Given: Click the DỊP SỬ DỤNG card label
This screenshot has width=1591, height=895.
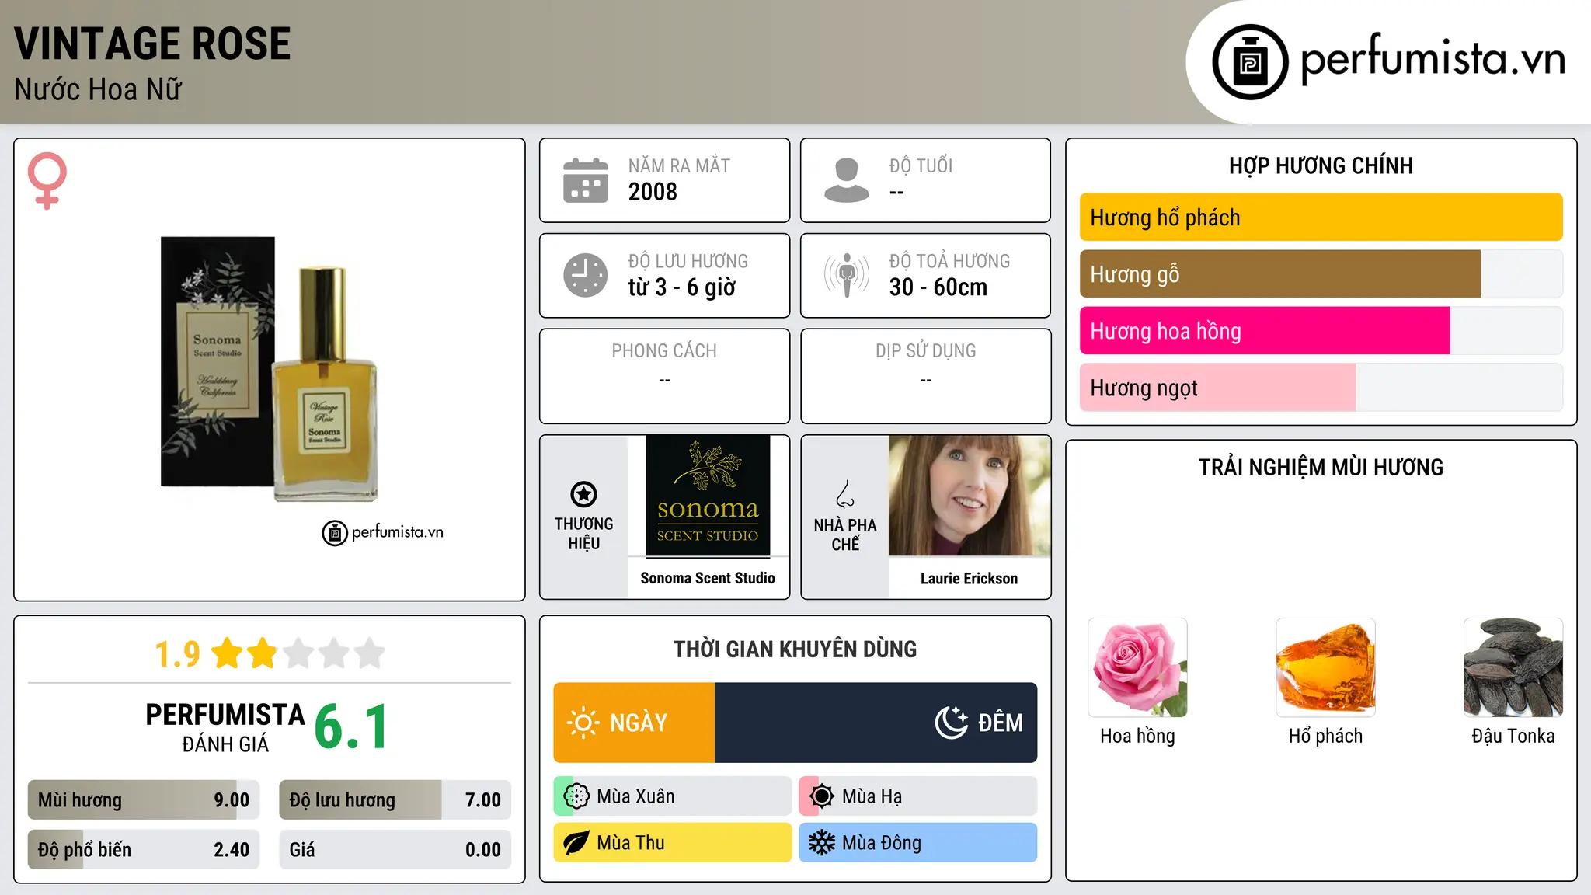Looking at the screenshot, I should (x=926, y=351).
